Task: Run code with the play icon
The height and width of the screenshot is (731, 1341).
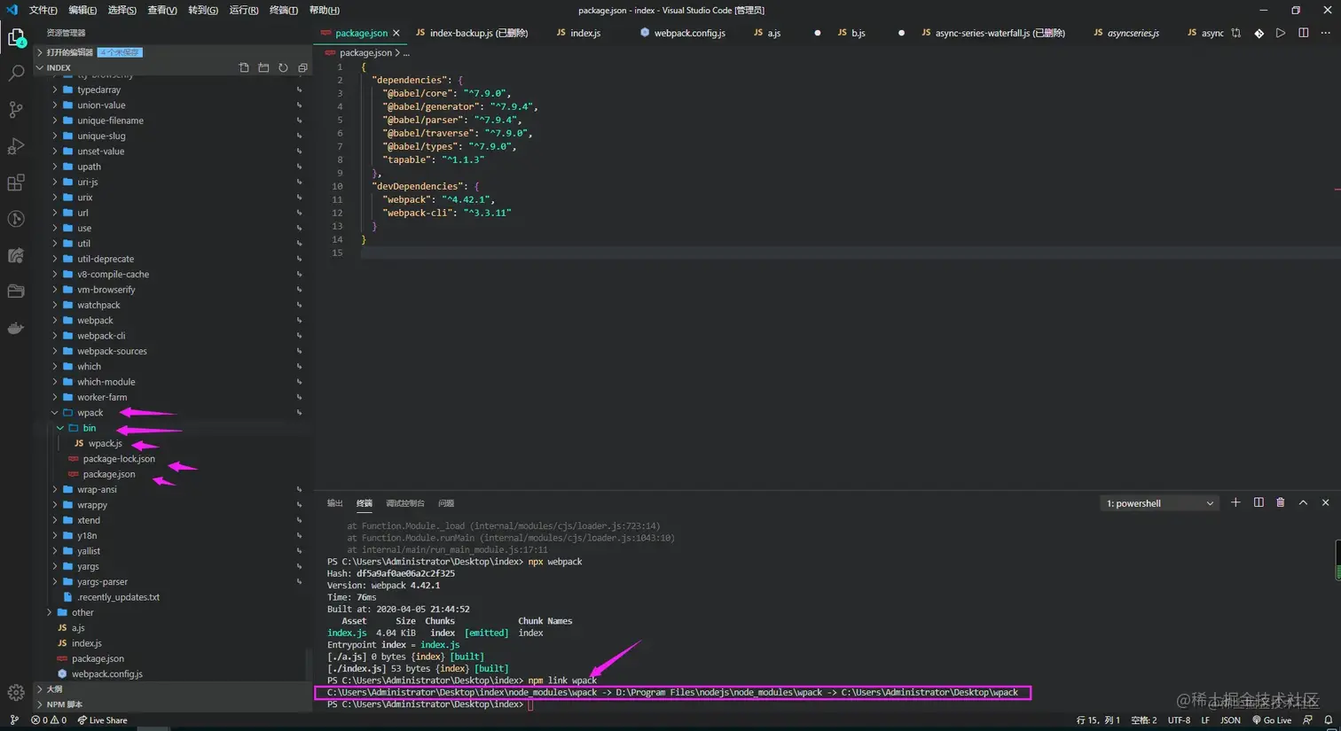Action: 1281,33
